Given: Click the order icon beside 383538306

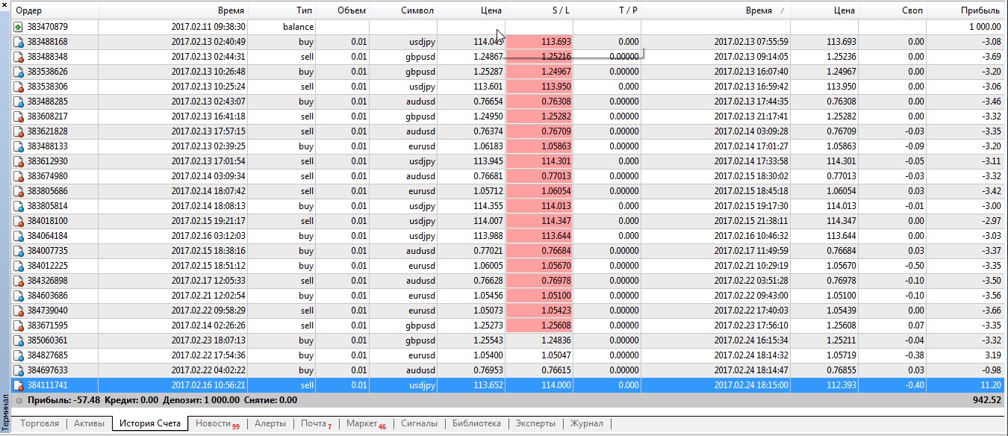Looking at the screenshot, I should tap(19, 87).
